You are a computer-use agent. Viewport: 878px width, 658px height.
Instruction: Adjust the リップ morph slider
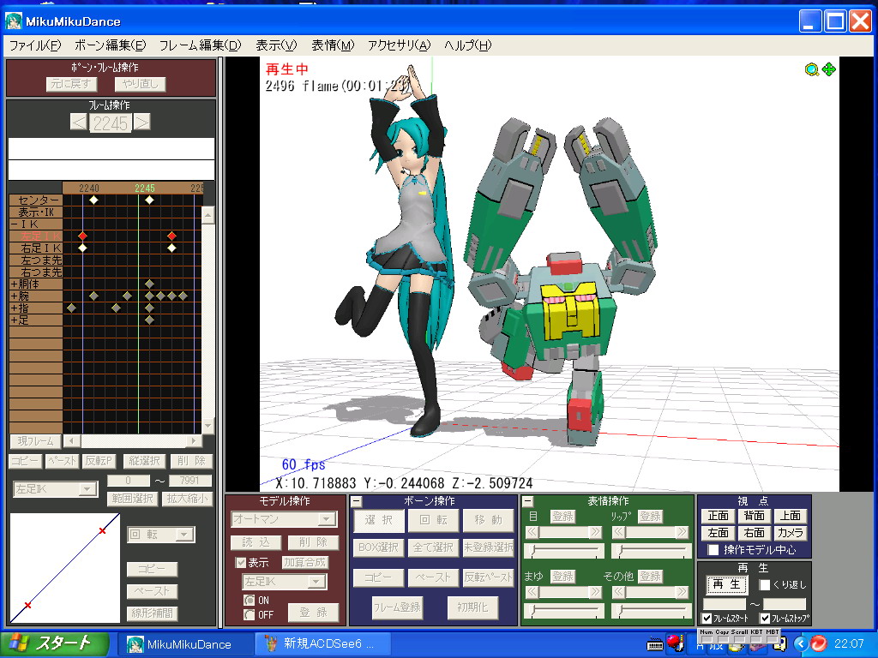[652, 551]
